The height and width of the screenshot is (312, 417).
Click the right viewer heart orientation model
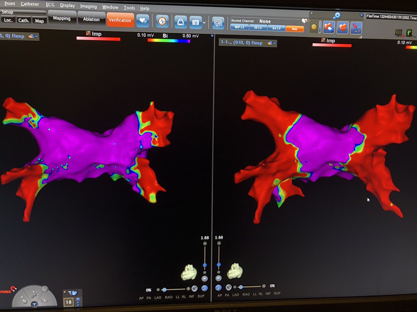point(235,271)
